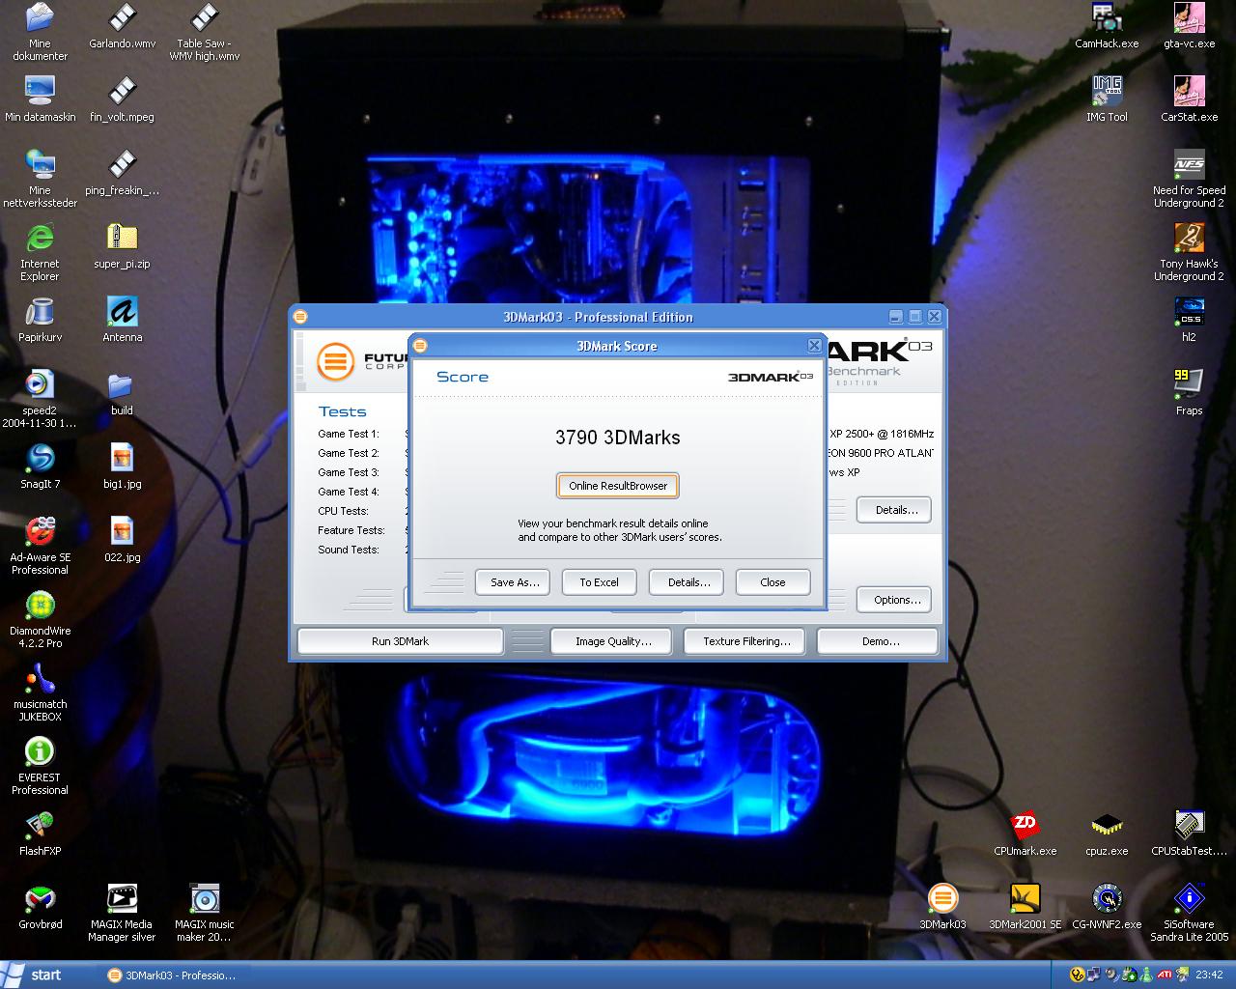Launch 3DMark03 desktop shortcut

coord(942,899)
